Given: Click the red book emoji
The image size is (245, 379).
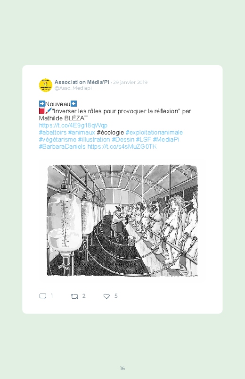Looking at the screenshot, I should pyautogui.click(x=42, y=111).
